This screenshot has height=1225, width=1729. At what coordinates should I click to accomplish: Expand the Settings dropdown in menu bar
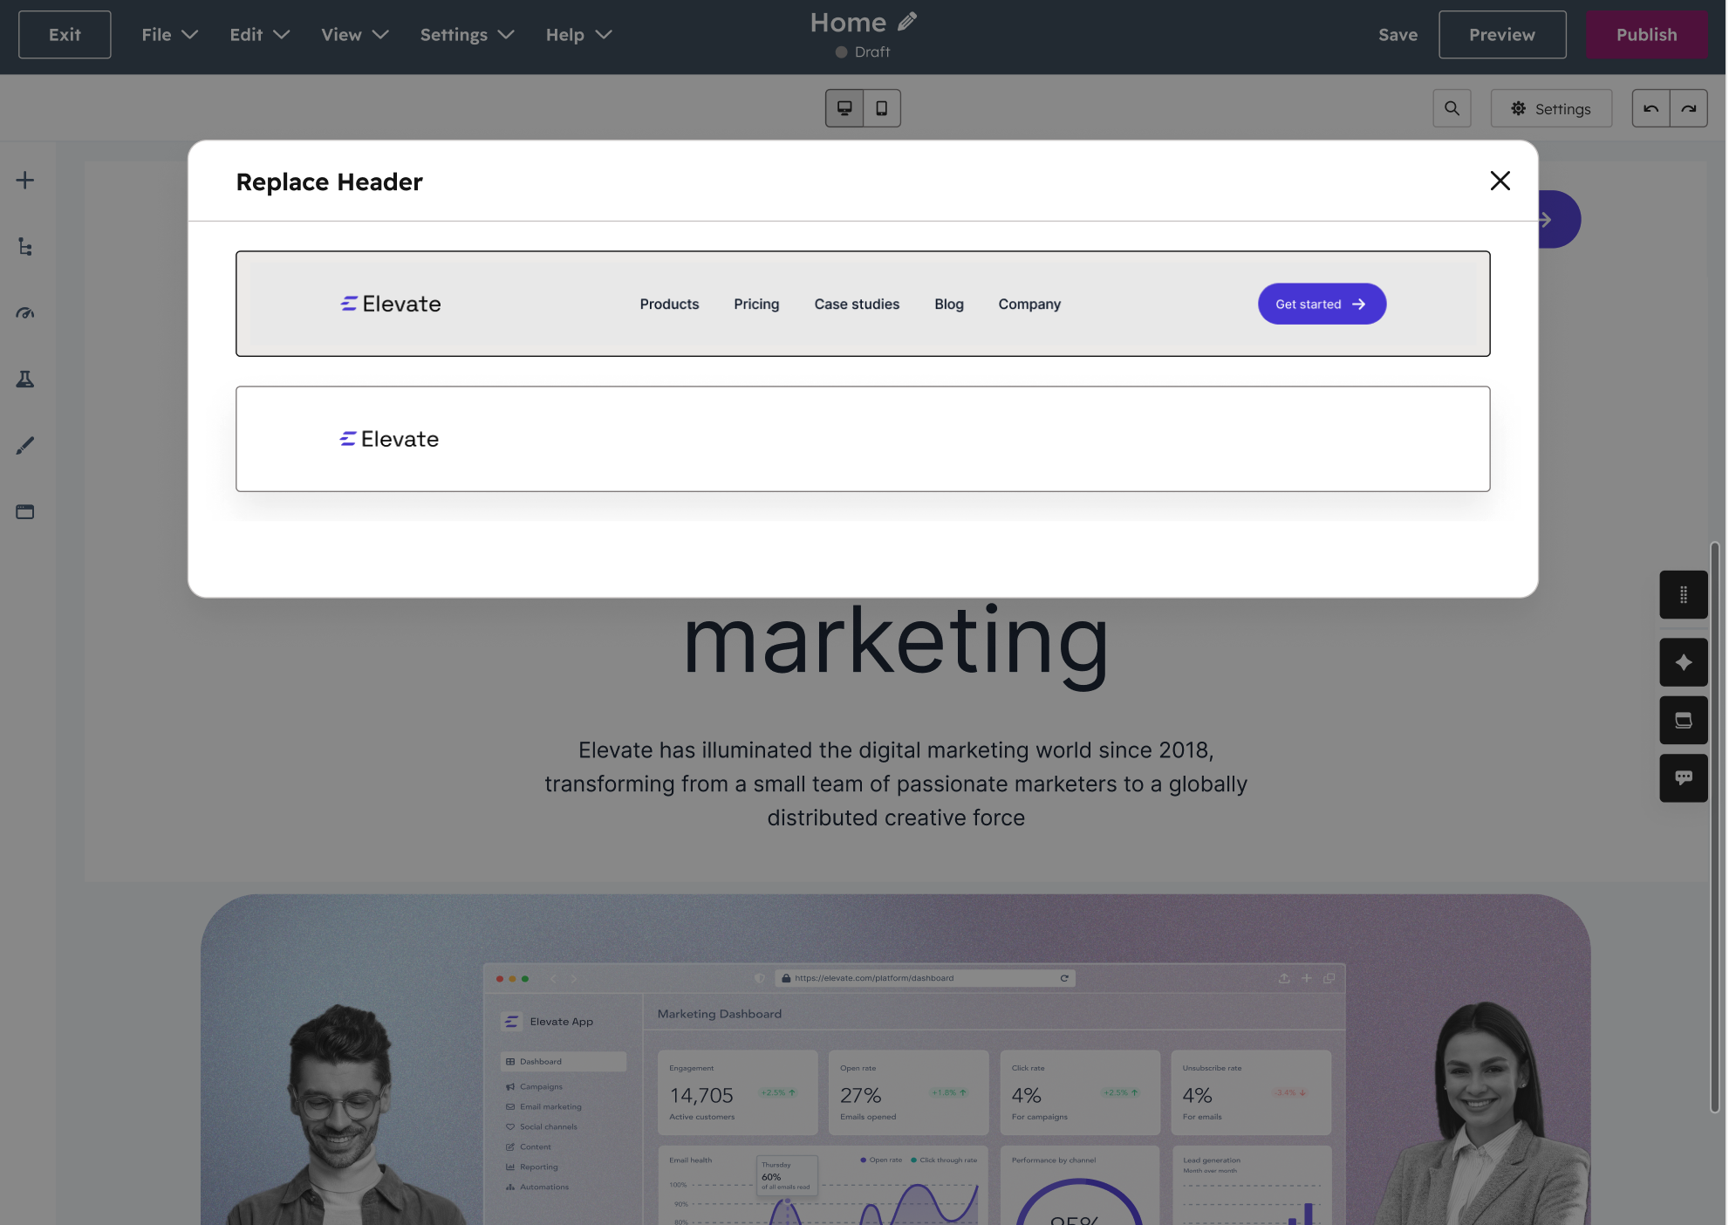467,35
